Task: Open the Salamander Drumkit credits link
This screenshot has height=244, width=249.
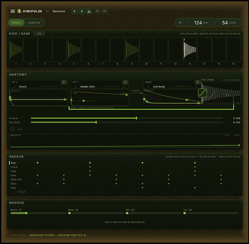Action: 59,235
